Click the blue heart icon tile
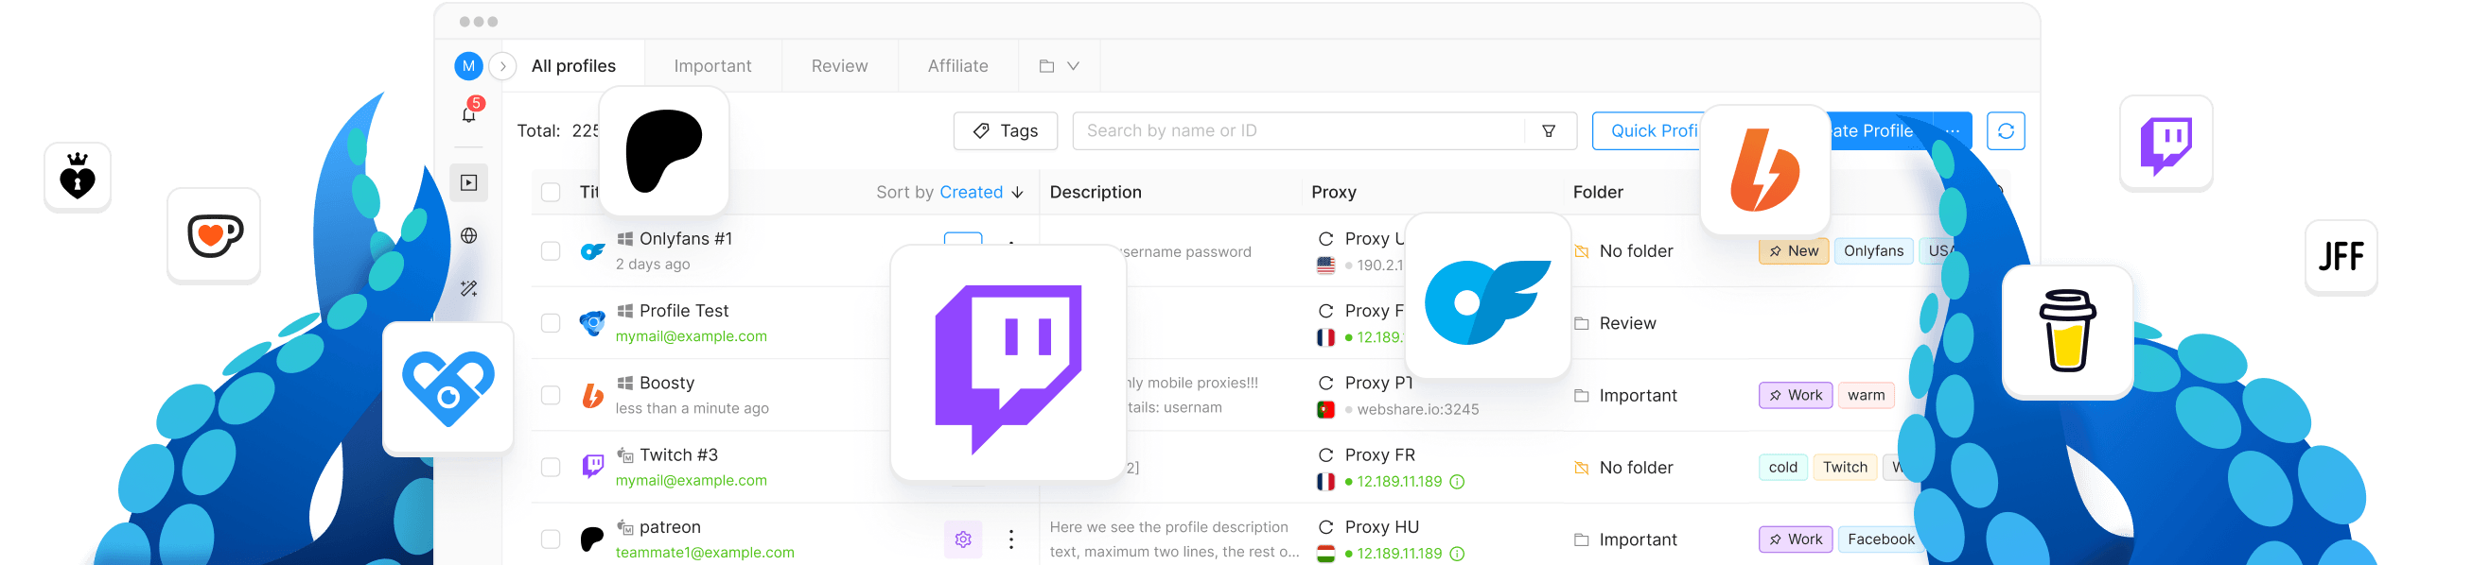Screen dimensions: 2490x565 447,387
